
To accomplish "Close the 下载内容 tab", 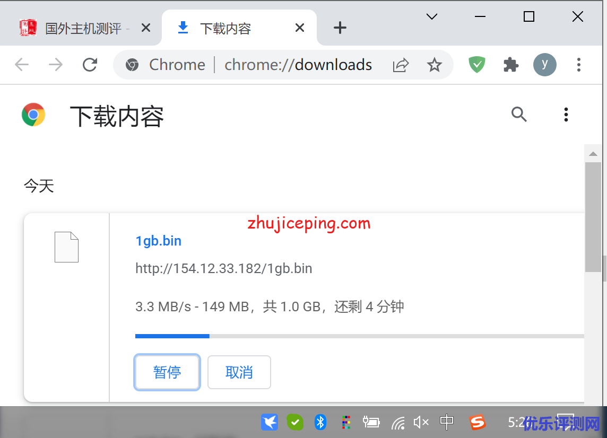I will [x=299, y=28].
